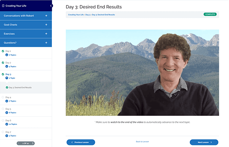229x147 pixels.
Task: Collapse Day 3 topic chevron
Action: tap(7, 78)
